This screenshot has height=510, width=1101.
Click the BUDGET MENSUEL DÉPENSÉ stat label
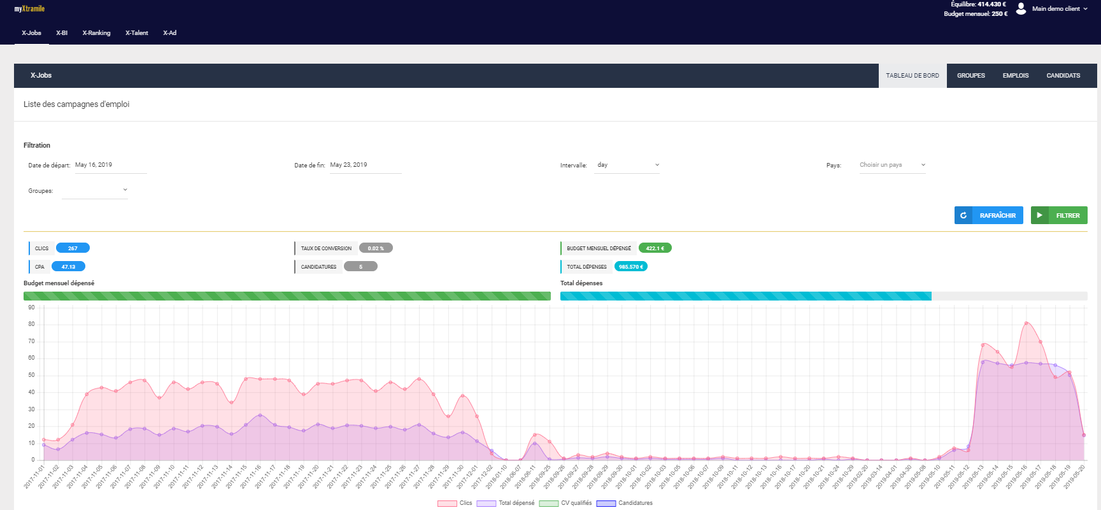coord(599,248)
